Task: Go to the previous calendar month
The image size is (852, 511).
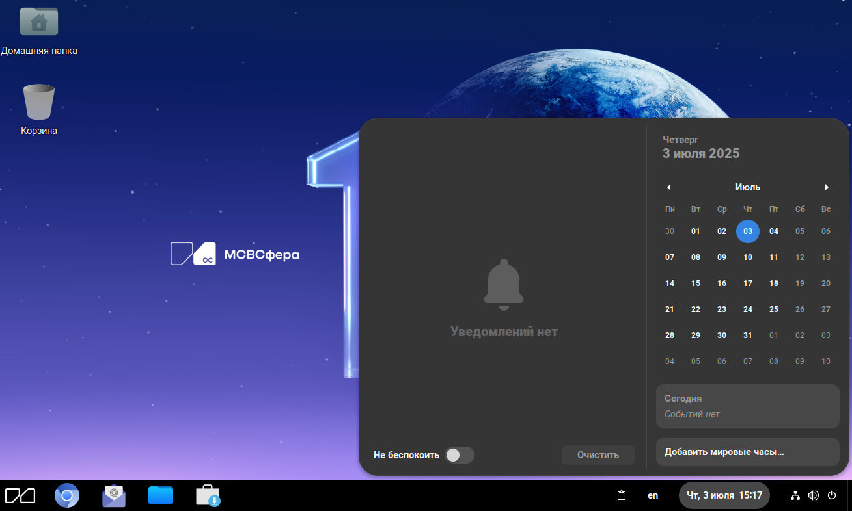Action: [668, 187]
